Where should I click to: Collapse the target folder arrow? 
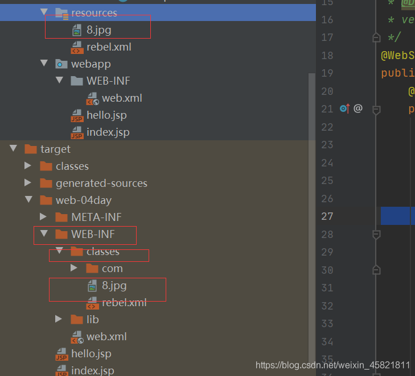(13, 149)
